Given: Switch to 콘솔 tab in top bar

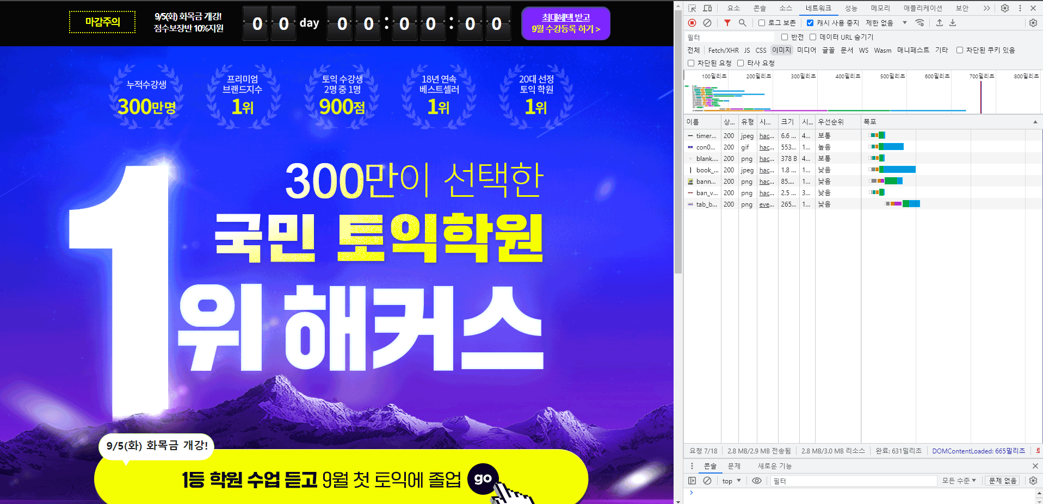Looking at the screenshot, I should [760, 8].
